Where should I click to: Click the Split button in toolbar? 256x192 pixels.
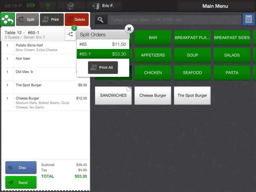(x=27, y=19)
